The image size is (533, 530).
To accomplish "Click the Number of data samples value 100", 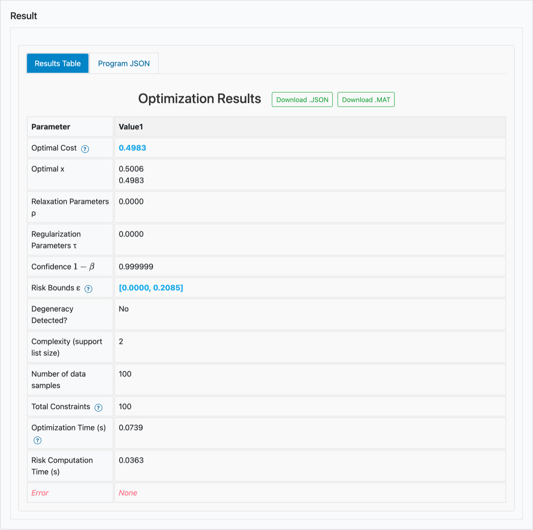I will 125,374.
